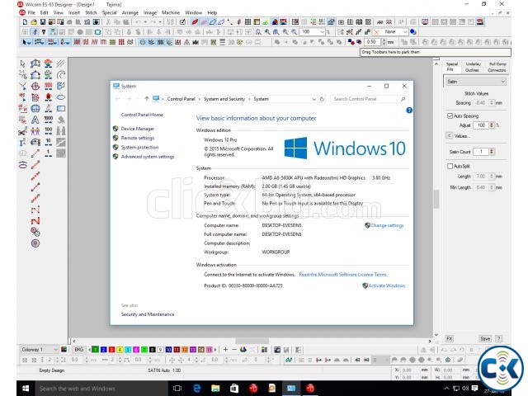This screenshot has width=528, height=396.
Task: Click the plus add color icon in color bar
Action: point(225,350)
